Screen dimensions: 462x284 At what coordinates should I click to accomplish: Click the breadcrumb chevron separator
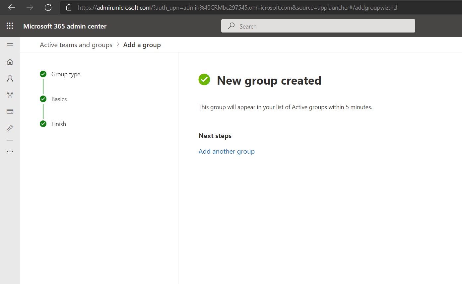click(x=118, y=45)
